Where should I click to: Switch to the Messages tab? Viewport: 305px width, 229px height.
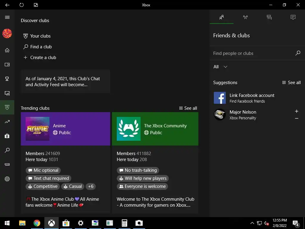click(269, 17)
